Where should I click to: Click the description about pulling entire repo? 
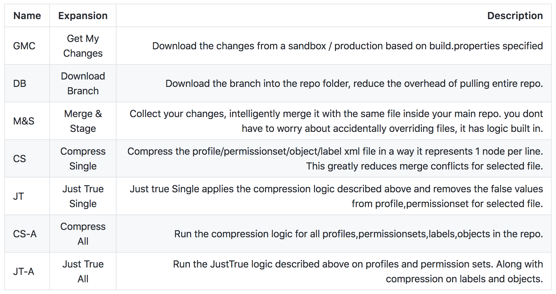point(354,84)
